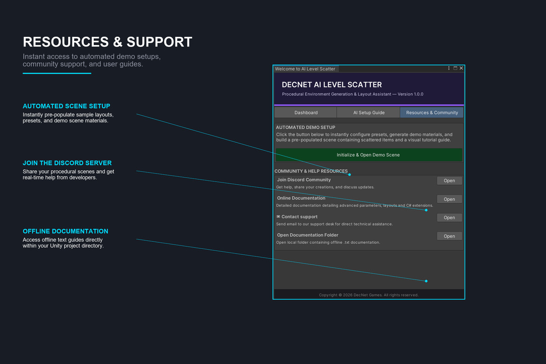Click the Copyright 2026 DecNet Games footer
The image size is (546, 364).
click(369, 295)
